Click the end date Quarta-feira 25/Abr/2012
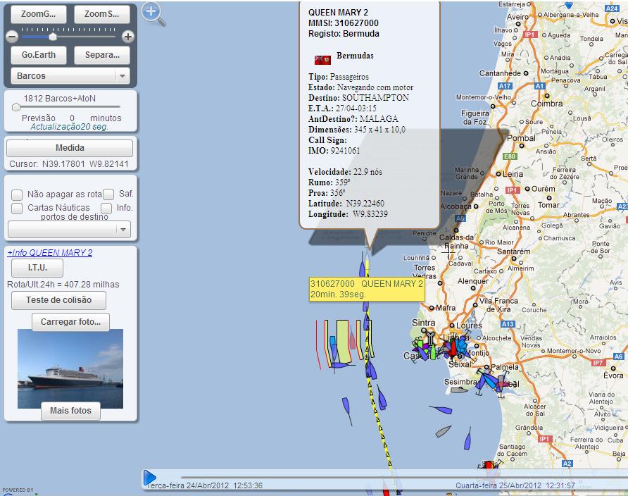 coord(515,485)
